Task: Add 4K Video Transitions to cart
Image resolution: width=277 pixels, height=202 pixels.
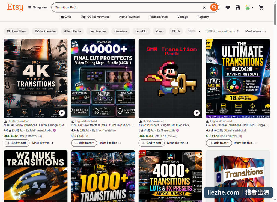Action: coord(17,143)
